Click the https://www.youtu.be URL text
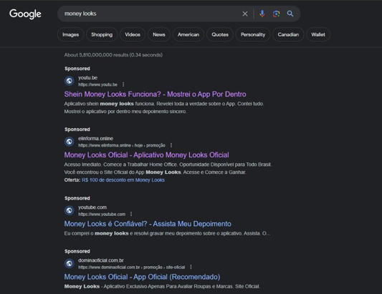Viewport: 382px width, 294px height. tap(97, 84)
